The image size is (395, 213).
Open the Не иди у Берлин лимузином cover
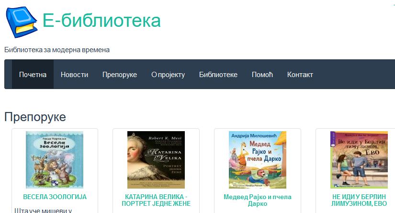click(359, 159)
